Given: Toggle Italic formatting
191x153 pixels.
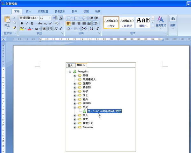Looking at the screenshot, I should pos(27,23).
